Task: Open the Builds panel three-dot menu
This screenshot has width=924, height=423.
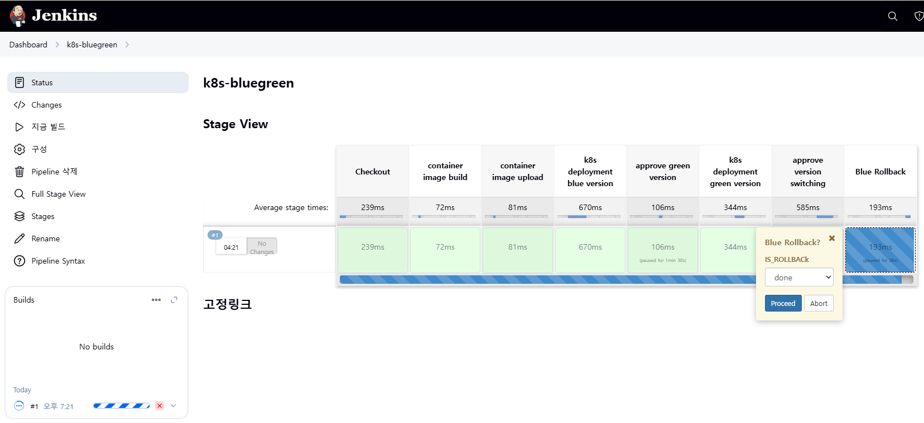Action: point(156,300)
